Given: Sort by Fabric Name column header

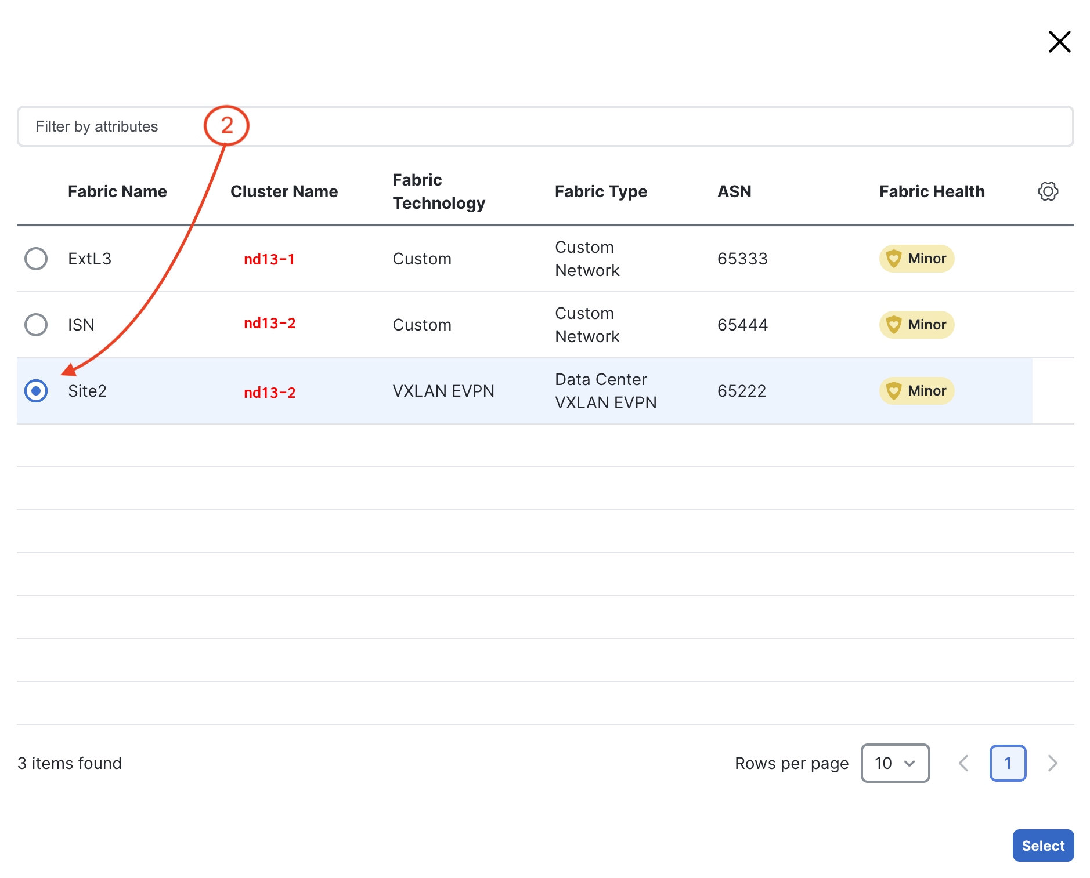Looking at the screenshot, I should (x=117, y=191).
